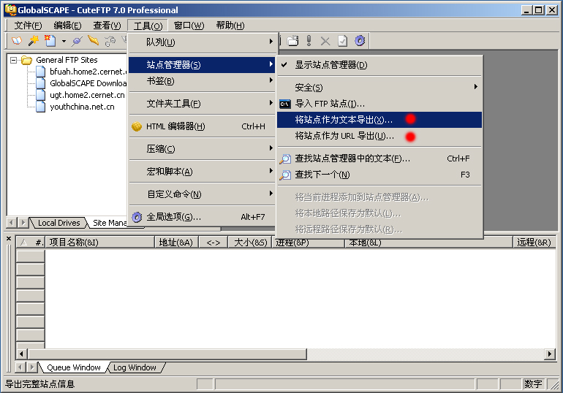Click the <-> direction column header
Image resolution: width=563 pixels, height=393 pixels.
[214, 243]
